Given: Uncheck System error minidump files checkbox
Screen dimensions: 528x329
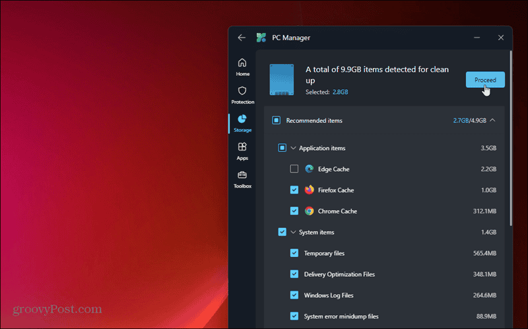Looking at the screenshot, I should point(294,316).
